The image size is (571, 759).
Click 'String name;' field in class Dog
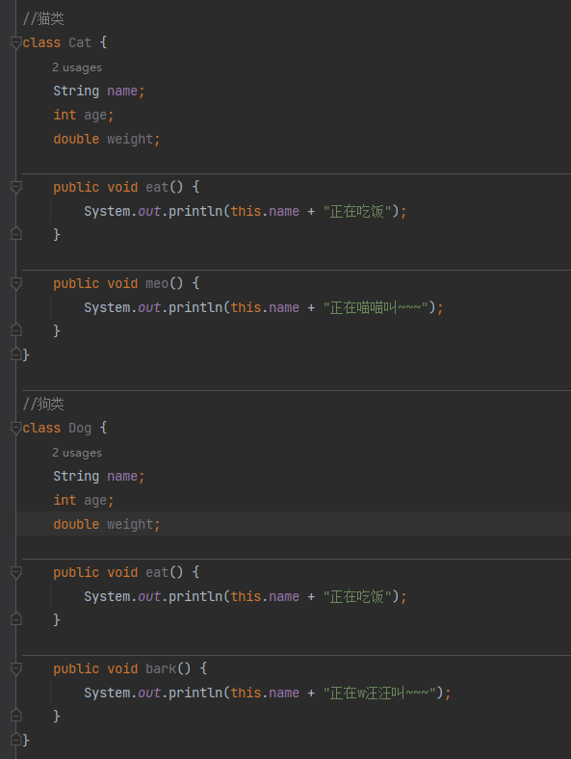(99, 477)
